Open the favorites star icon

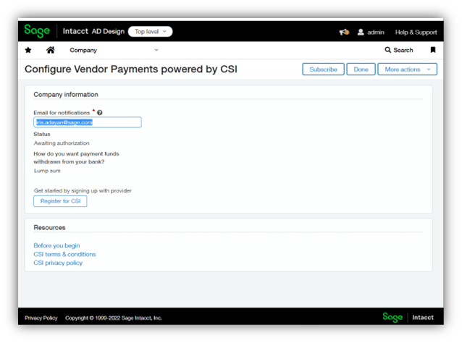(28, 50)
